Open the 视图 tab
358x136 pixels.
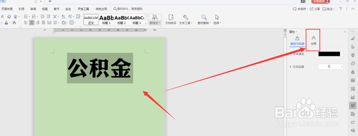45,9
